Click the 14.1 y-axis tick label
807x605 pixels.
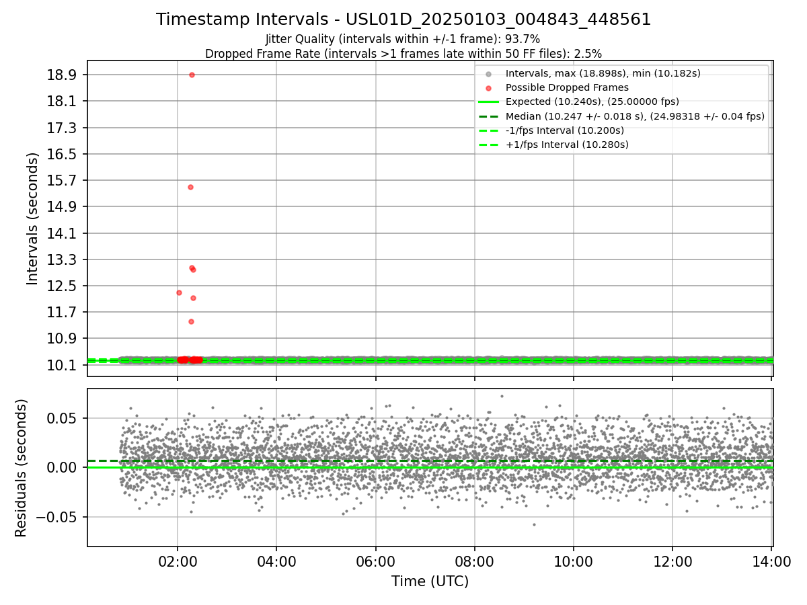(63, 233)
